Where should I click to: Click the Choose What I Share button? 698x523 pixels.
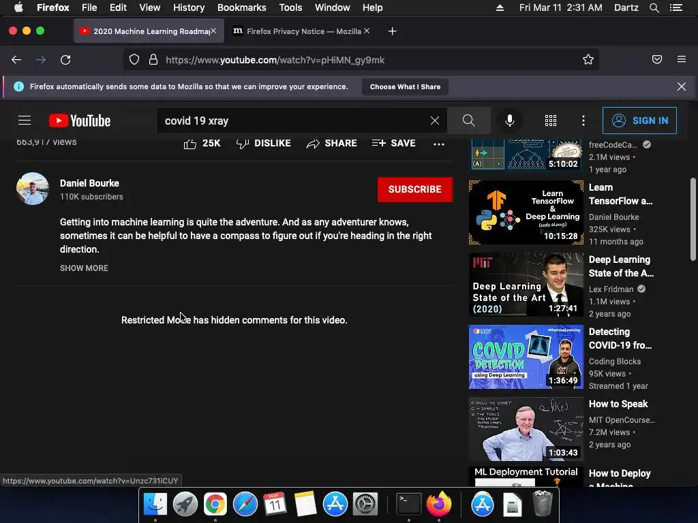coord(405,86)
